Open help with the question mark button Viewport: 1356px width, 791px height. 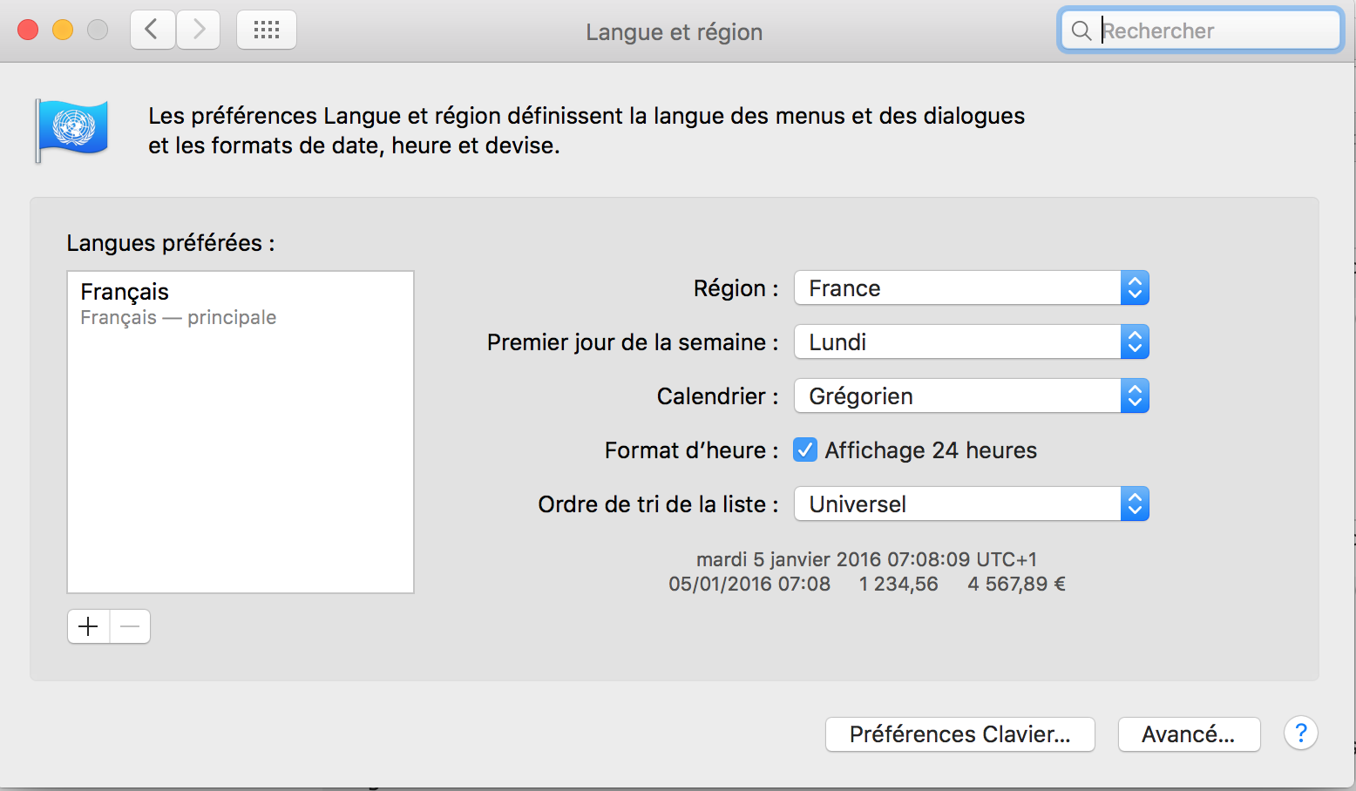point(1301,734)
